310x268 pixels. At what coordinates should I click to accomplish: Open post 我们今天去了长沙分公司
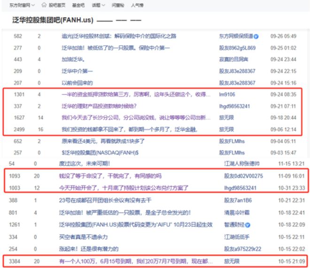[x=136, y=118]
